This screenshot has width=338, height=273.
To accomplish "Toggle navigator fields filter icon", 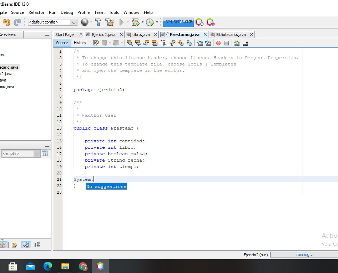I will pyautogui.click(x=3, y=245).
